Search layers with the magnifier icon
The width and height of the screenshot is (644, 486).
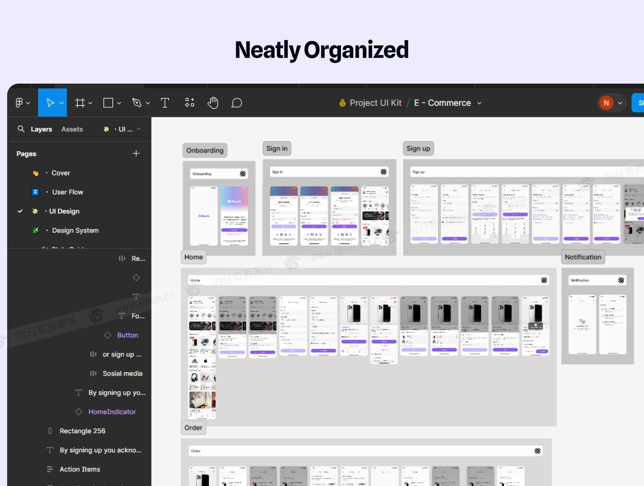(21, 129)
